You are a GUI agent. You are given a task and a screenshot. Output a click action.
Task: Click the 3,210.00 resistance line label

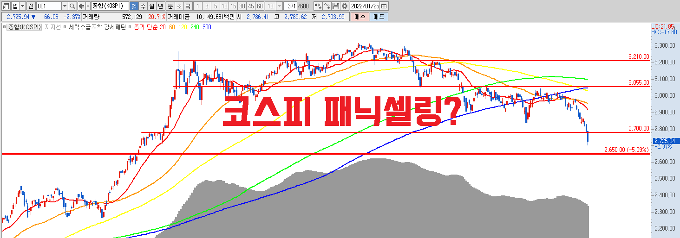pos(638,56)
